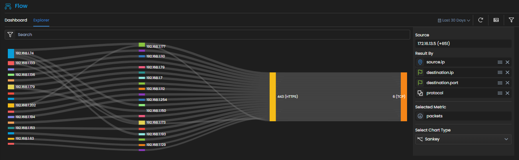Click the drag handle of the destination.port row
This screenshot has height=160, width=519.
coord(500,83)
